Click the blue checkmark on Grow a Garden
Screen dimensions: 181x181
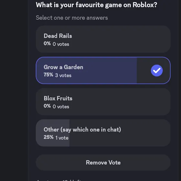coord(157,70)
